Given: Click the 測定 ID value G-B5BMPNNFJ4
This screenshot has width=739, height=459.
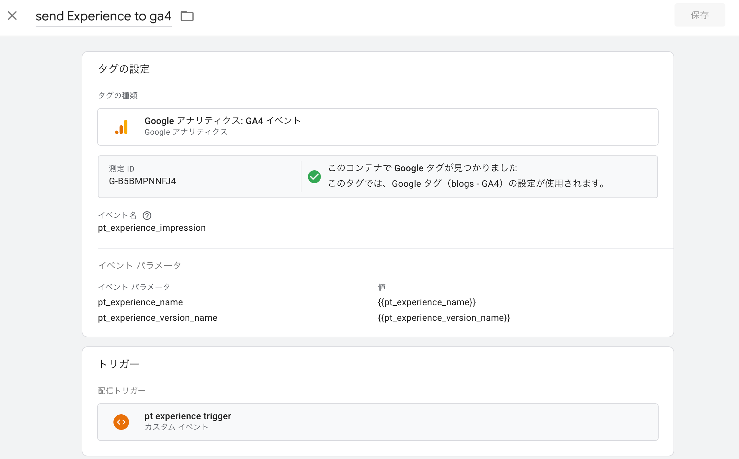Looking at the screenshot, I should (x=142, y=181).
